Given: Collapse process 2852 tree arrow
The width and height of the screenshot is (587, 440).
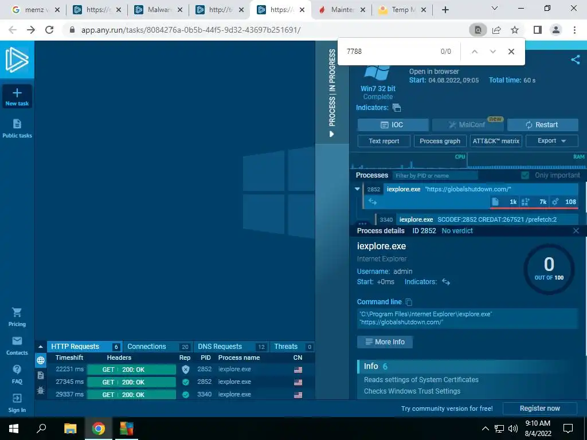Looking at the screenshot, I should (357, 189).
